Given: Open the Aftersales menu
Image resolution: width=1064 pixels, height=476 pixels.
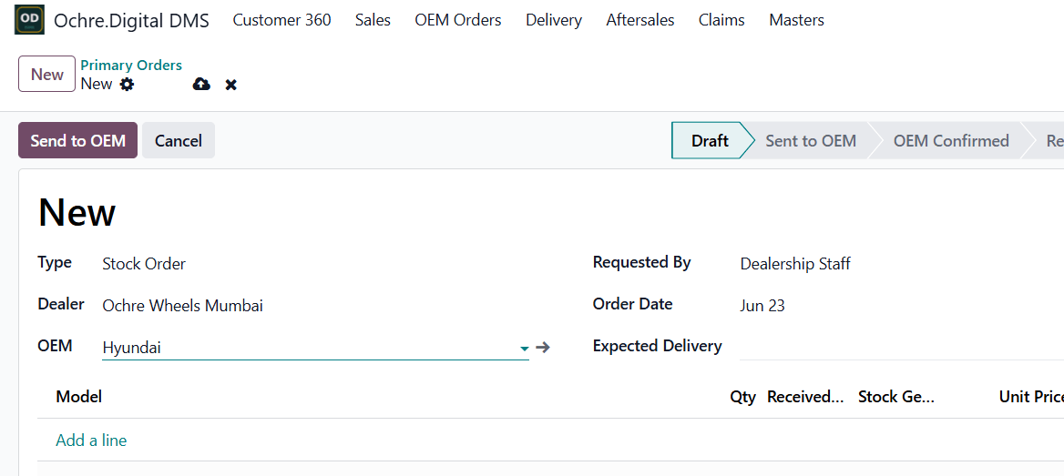Looking at the screenshot, I should click(x=639, y=20).
